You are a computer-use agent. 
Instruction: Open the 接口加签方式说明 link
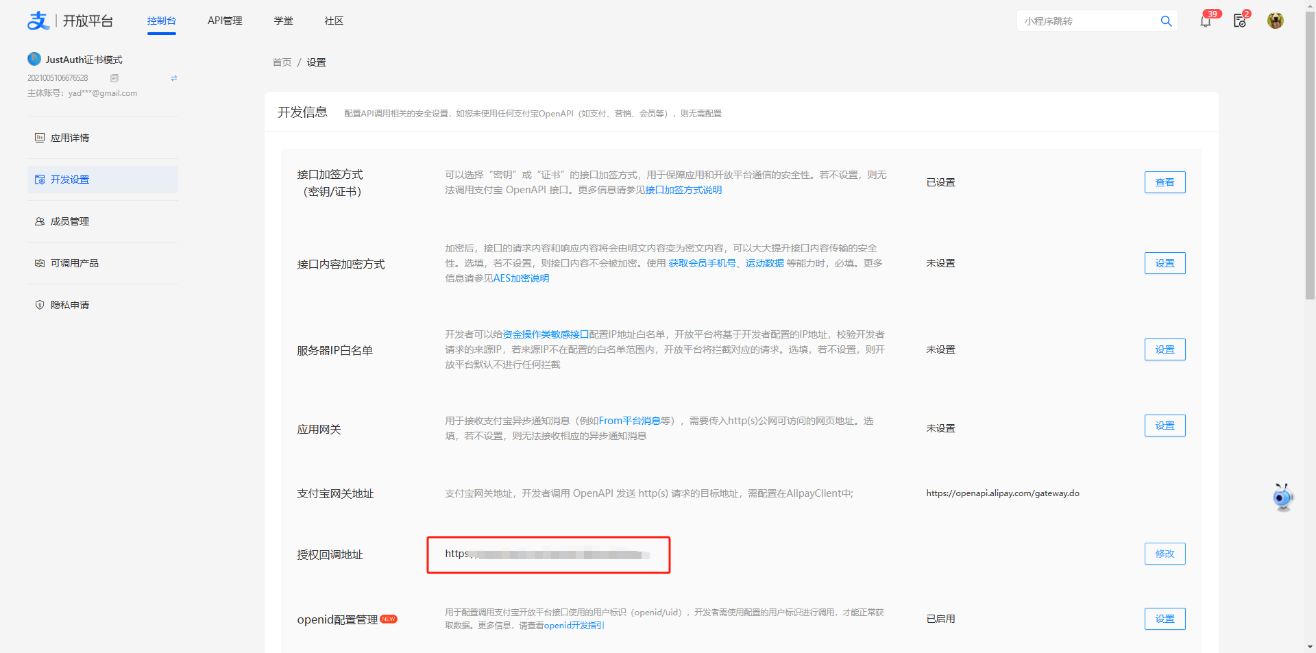point(683,190)
